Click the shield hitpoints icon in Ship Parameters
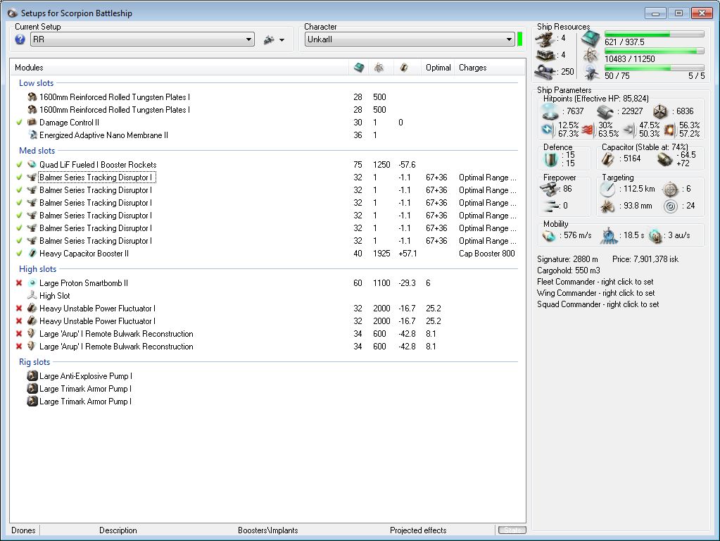The width and height of the screenshot is (720, 541). pyautogui.click(x=550, y=111)
